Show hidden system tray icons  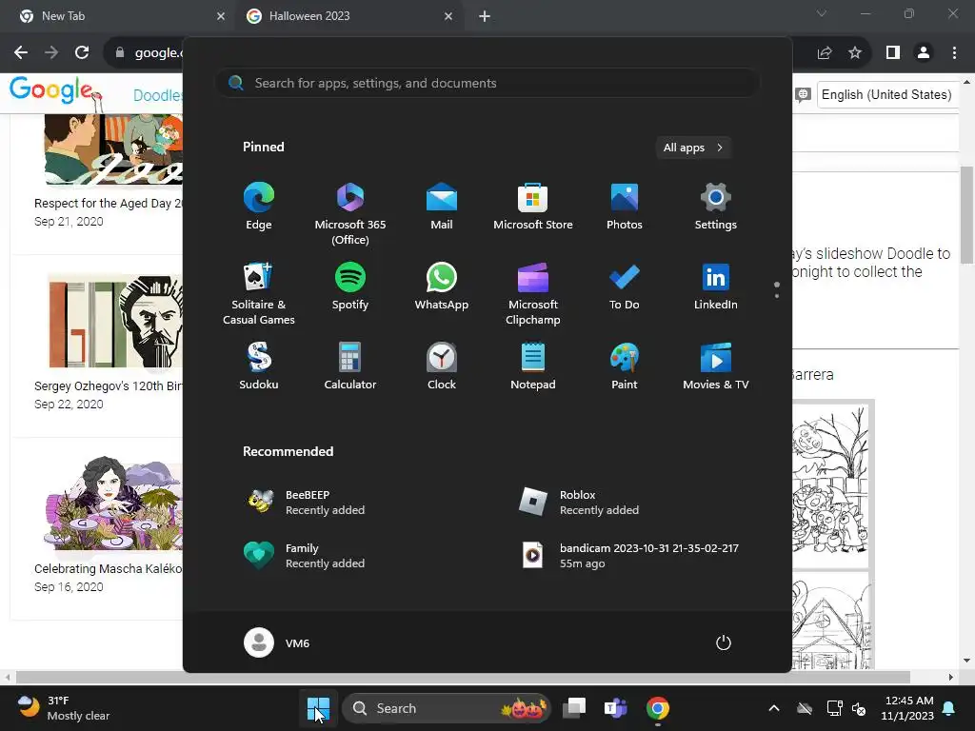(x=774, y=708)
